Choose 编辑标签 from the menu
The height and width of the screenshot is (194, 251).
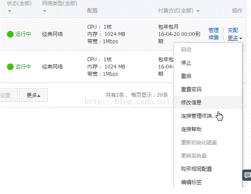pyautogui.click(x=208, y=182)
